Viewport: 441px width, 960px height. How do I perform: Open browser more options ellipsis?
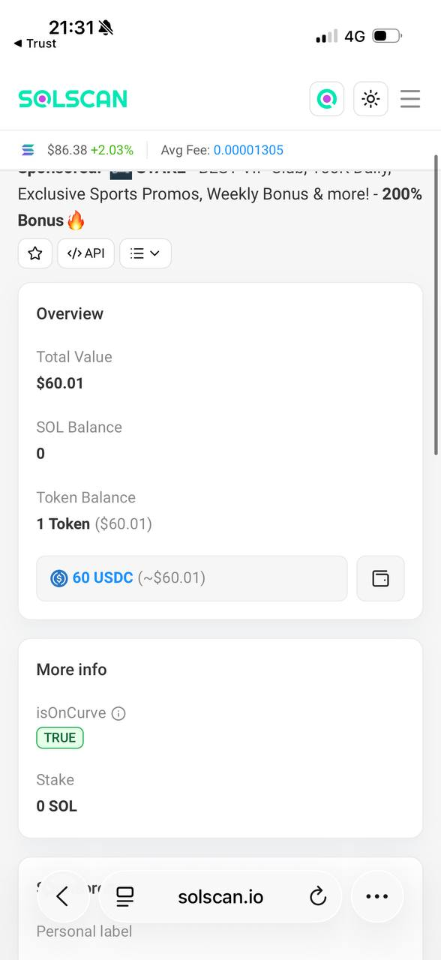coord(376,896)
